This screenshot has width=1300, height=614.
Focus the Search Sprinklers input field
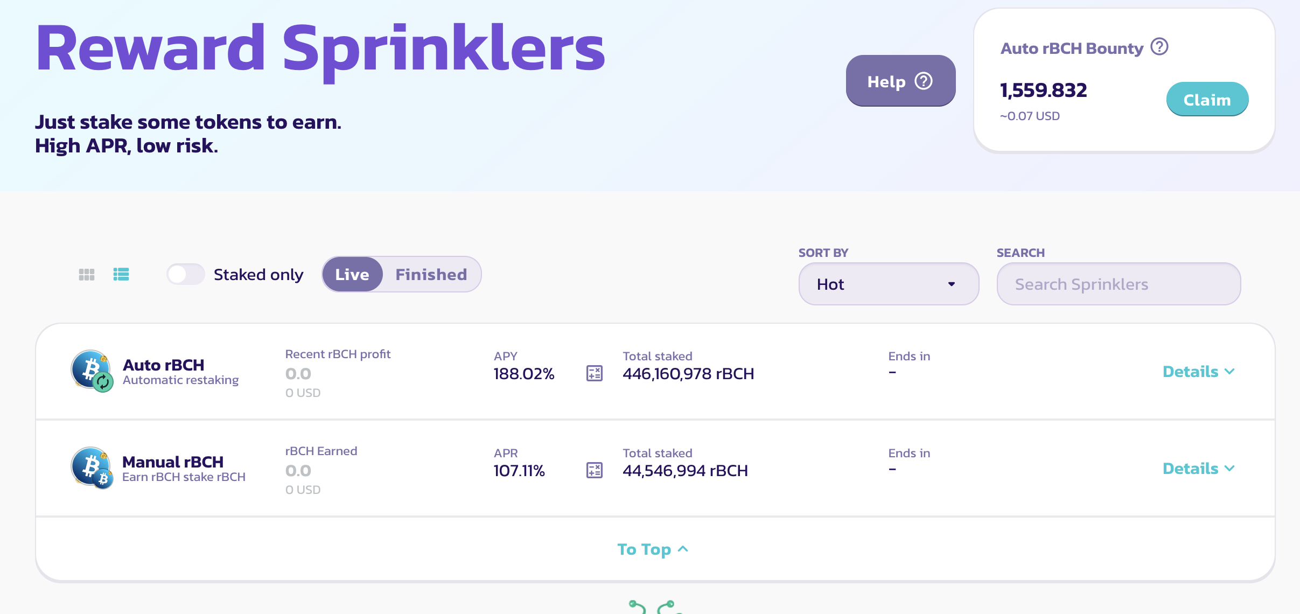click(x=1119, y=284)
